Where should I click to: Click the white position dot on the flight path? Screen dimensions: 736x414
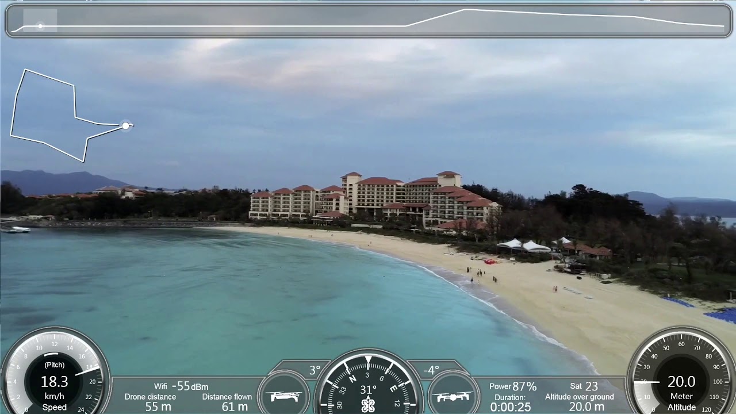(x=125, y=125)
